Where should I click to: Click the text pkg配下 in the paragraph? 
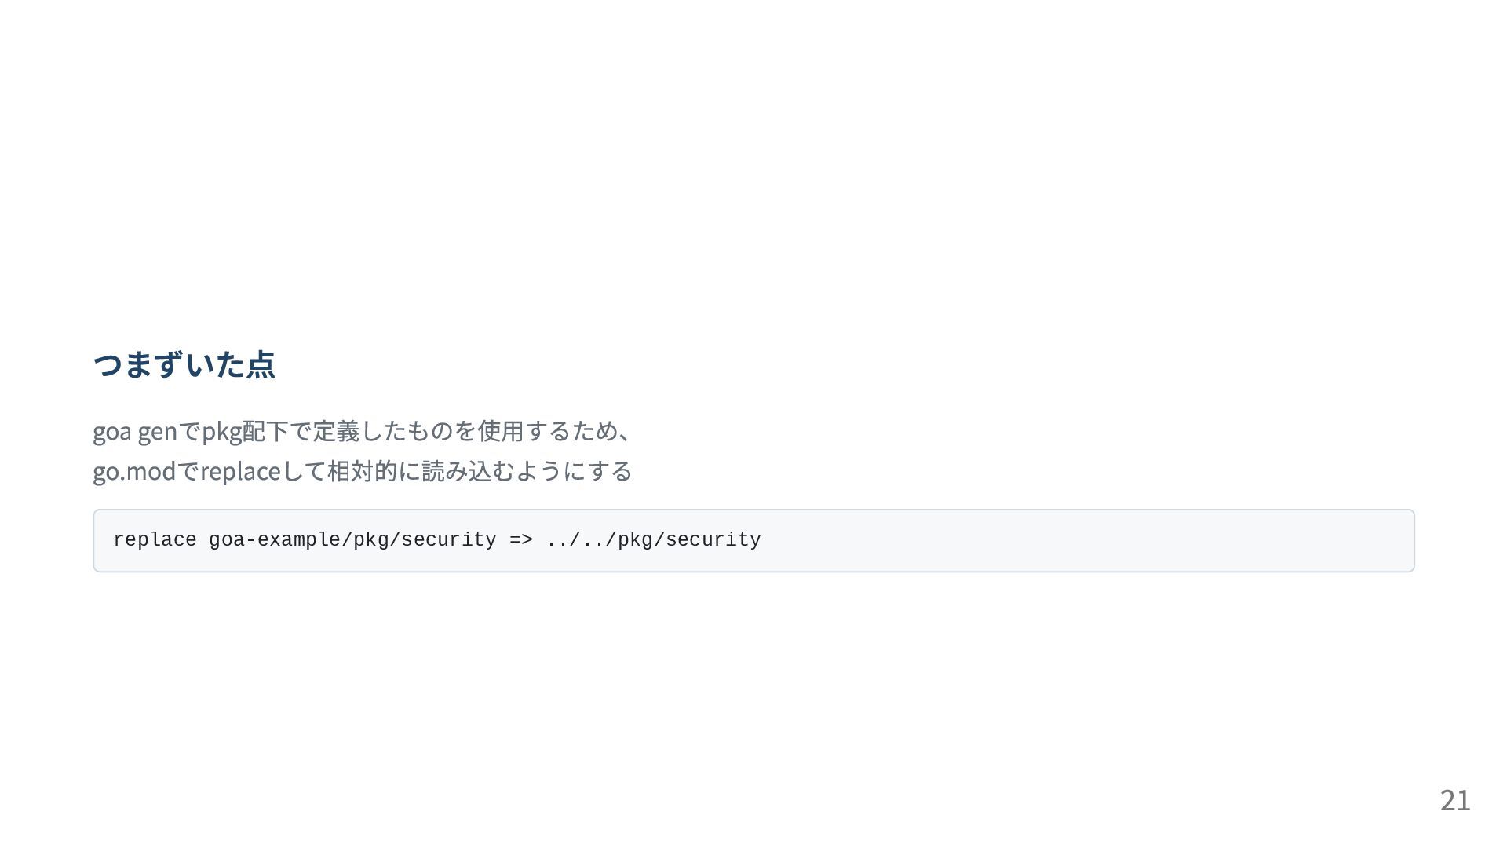click(246, 431)
